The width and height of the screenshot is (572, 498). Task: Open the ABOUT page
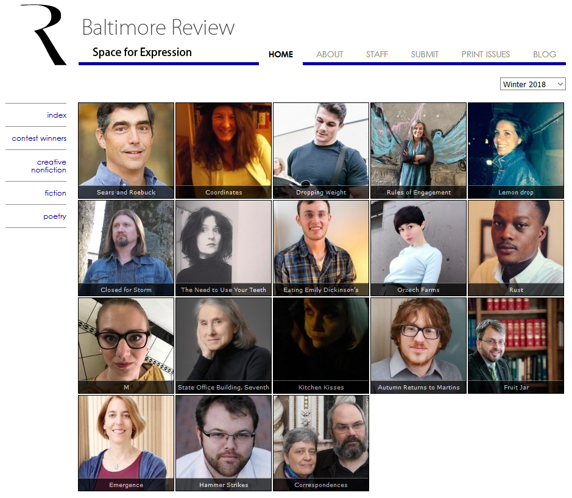pyautogui.click(x=330, y=54)
